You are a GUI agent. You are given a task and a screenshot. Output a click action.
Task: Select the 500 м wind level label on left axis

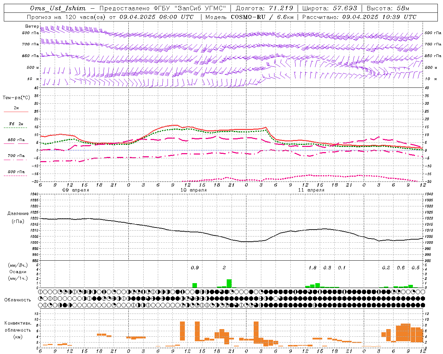(33, 67)
